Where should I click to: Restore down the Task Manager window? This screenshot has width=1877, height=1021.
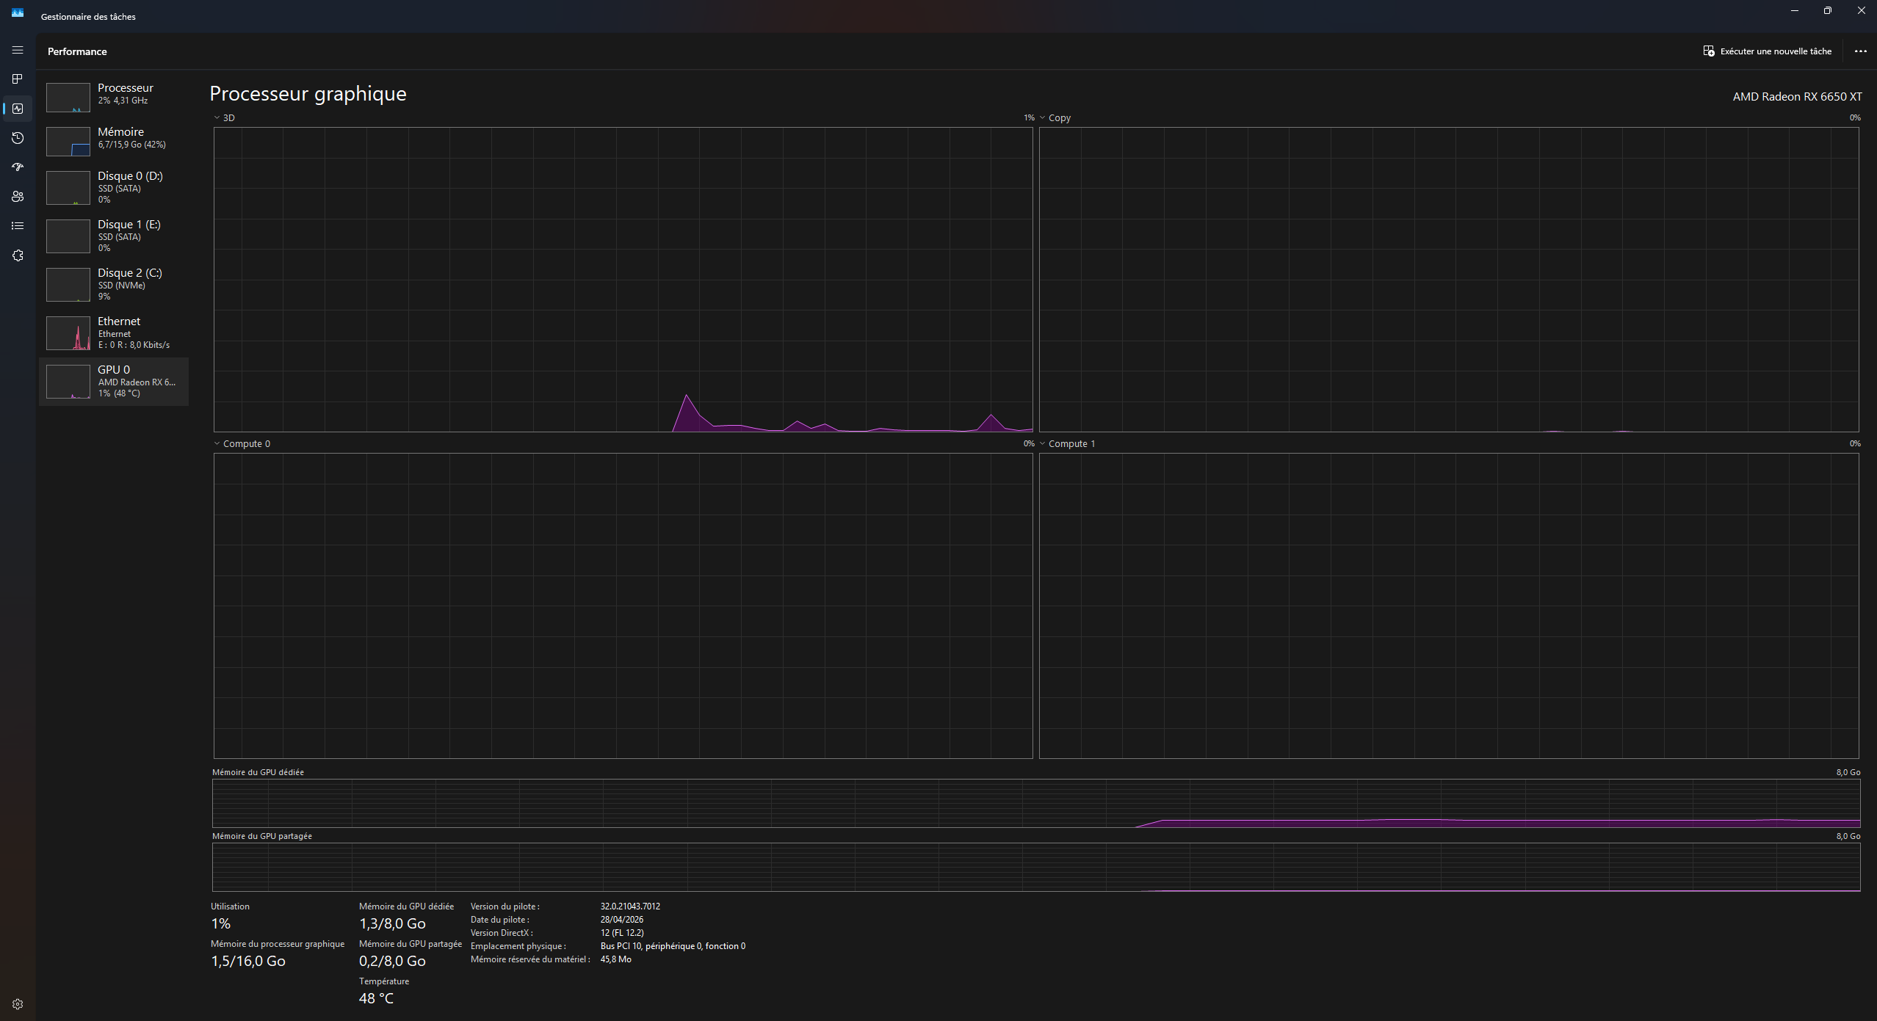click(1828, 11)
